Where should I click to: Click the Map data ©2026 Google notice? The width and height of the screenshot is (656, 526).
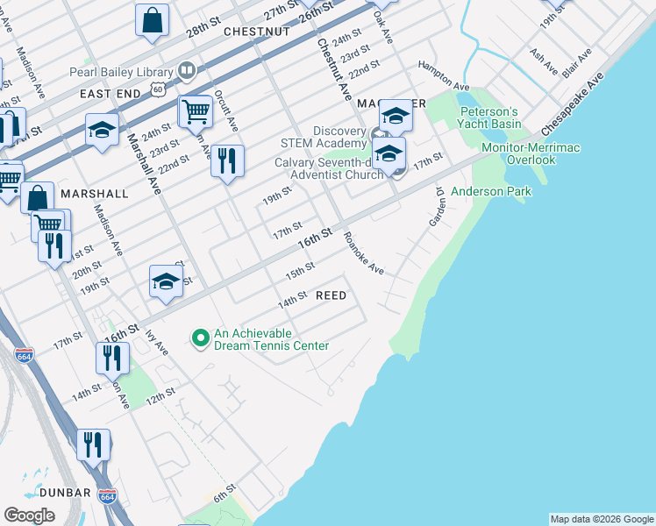point(602,519)
